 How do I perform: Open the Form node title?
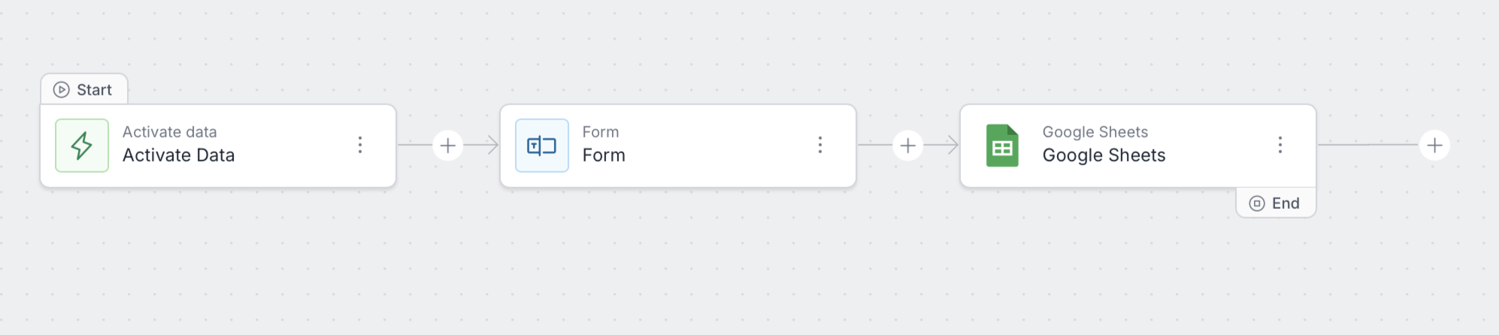(x=604, y=155)
